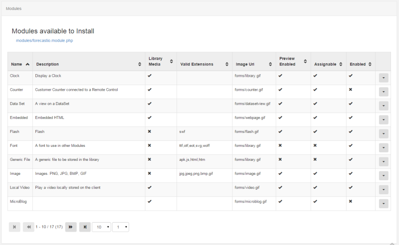Open the page number selector showing 1
Screen dimensions: 399x245
click(121, 227)
